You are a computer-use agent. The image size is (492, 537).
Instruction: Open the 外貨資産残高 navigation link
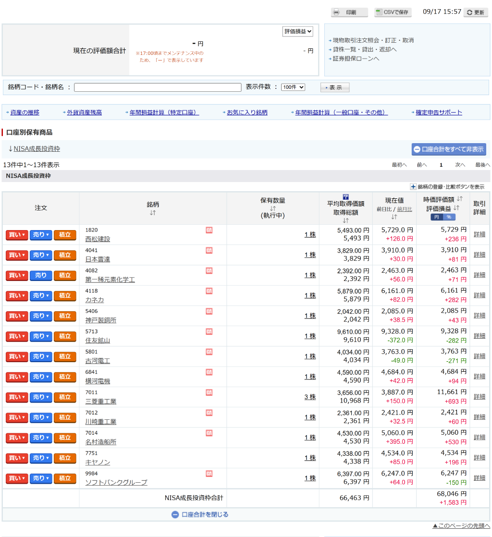point(84,112)
